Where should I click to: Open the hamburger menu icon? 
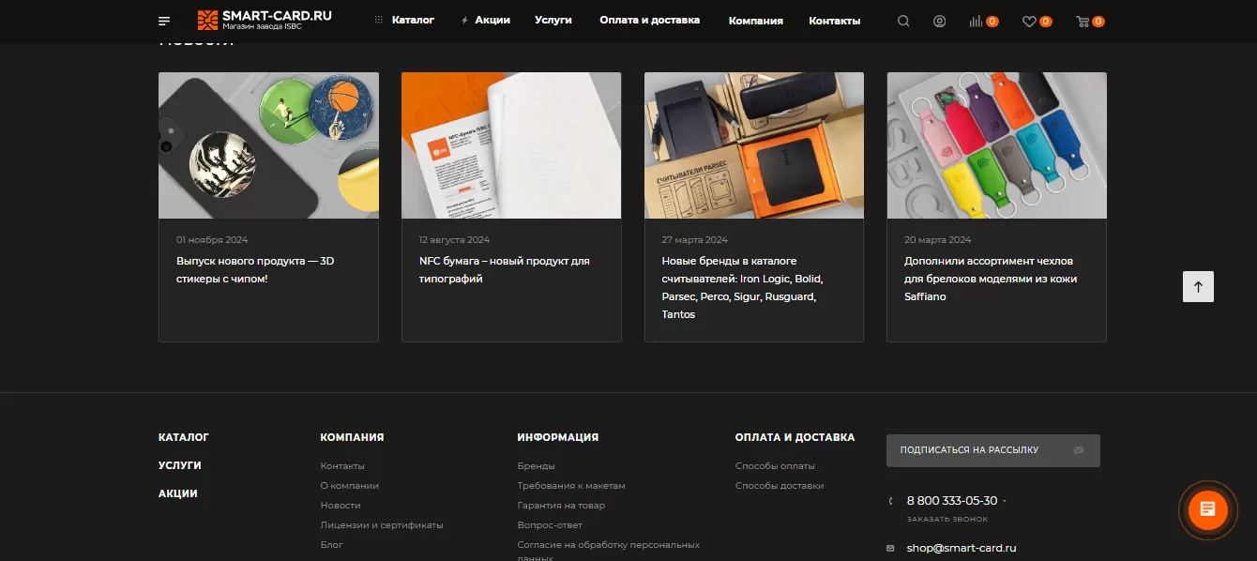(x=164, y=21)
